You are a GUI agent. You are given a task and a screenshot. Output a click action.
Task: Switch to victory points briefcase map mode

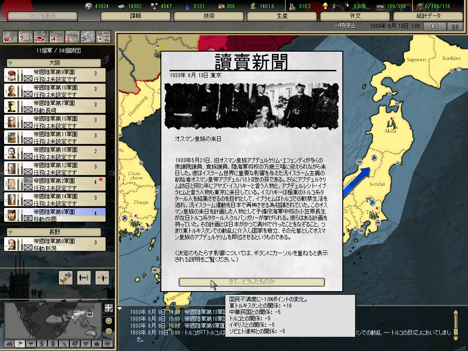click(97, 344)
